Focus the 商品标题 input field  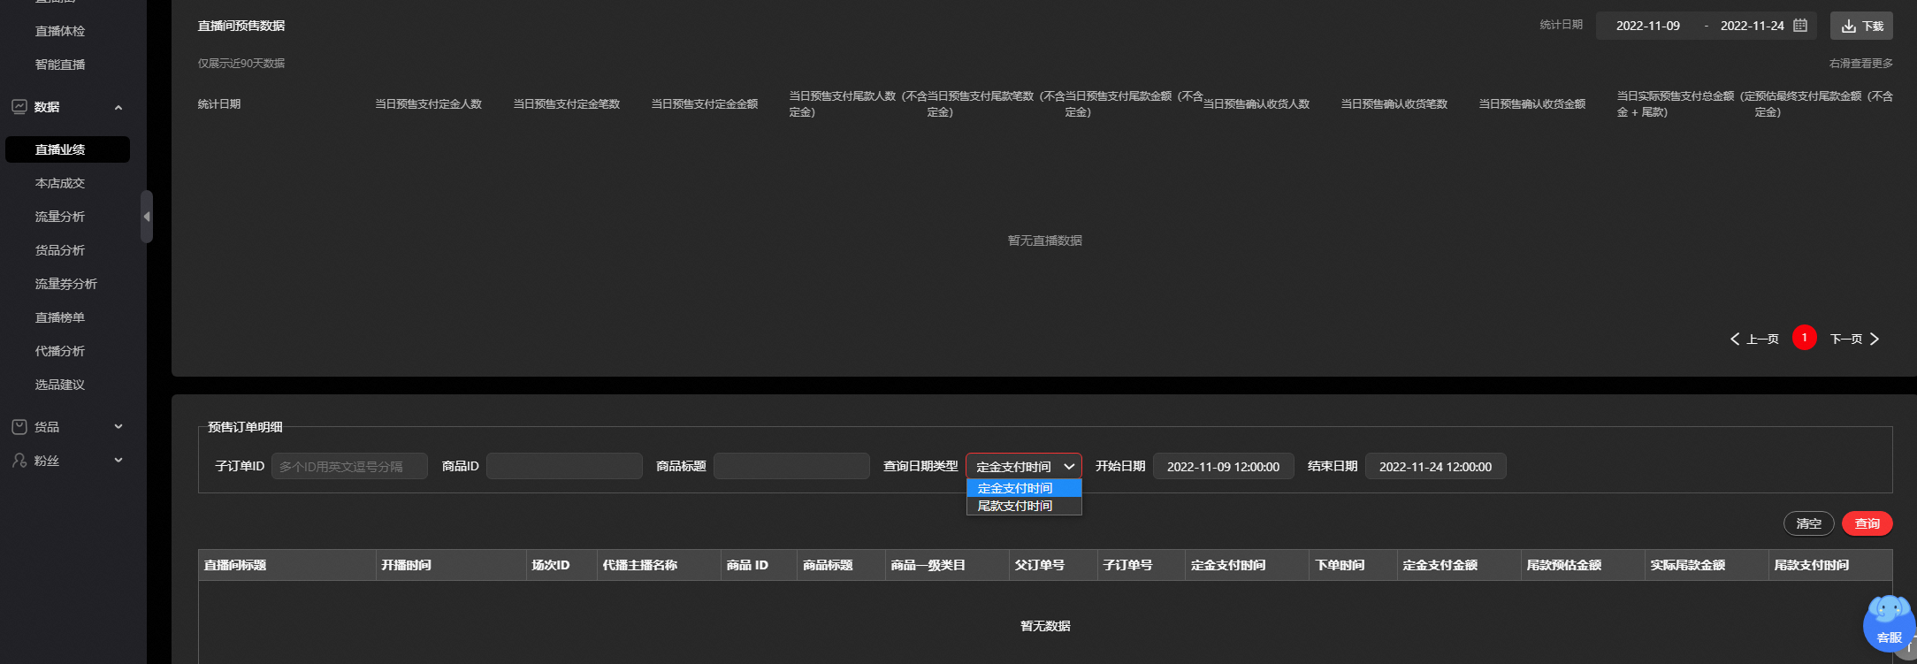click(x=791, y=466)
